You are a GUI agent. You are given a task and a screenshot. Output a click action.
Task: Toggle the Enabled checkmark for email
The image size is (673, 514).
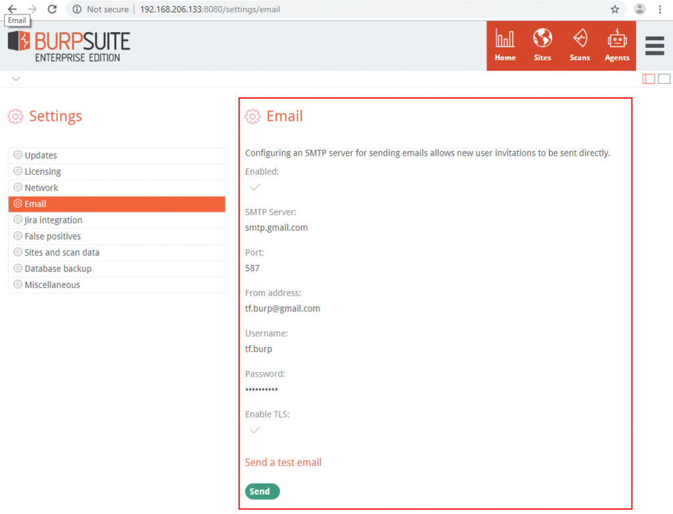click(x=255, y=187)
